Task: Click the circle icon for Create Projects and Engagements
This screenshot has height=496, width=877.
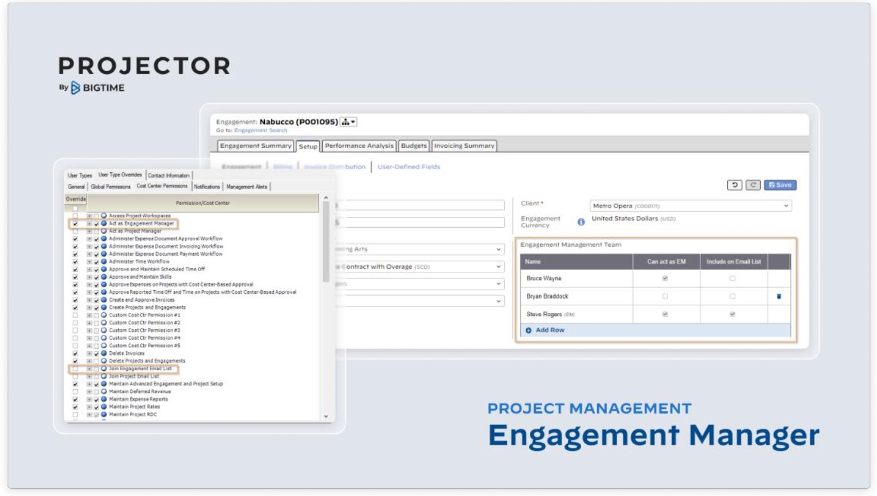Action: [x=104, y=308]
